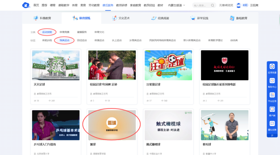The width and height of the screenshot is (280, 155).
Task: Click the 汪星撞足球 course title
Action: pyautogui.click(x=153, y=84)
